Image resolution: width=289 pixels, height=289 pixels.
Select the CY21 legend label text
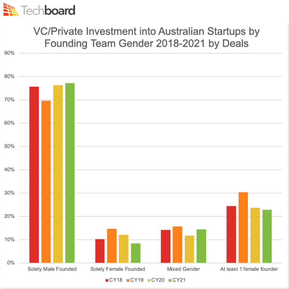click(x=177, y=280)
